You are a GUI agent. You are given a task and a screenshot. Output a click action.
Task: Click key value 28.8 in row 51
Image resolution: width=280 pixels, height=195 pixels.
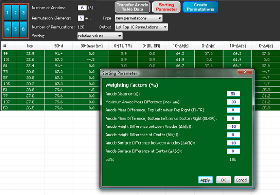[30, 90]
